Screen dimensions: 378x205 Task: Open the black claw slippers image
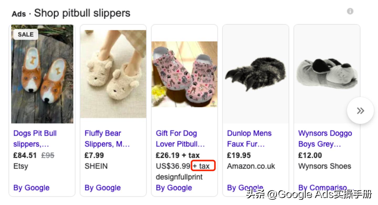tap(255, 74)
